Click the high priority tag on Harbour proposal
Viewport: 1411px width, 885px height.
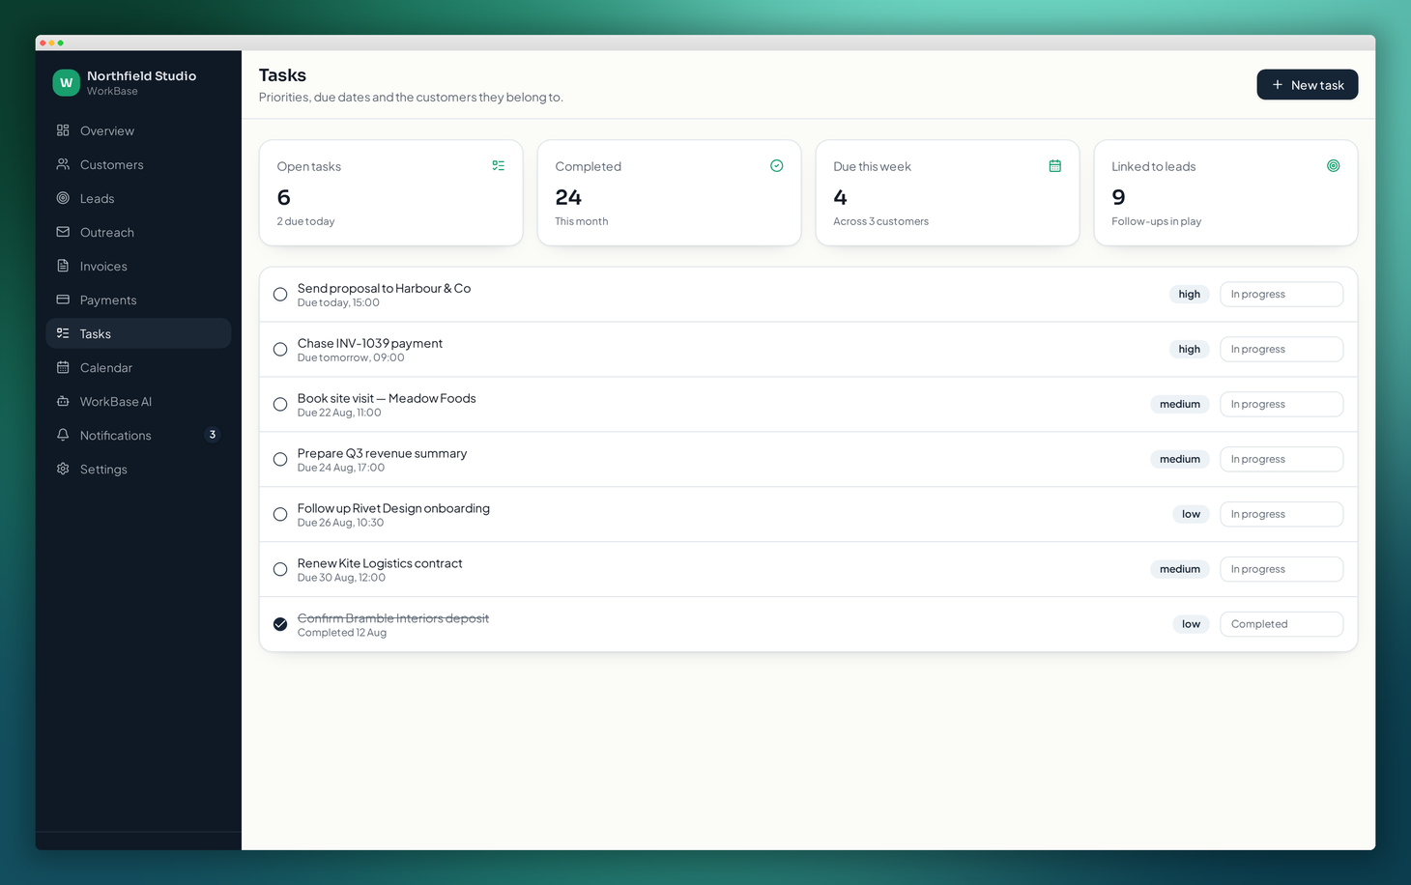coord(1190,295)
